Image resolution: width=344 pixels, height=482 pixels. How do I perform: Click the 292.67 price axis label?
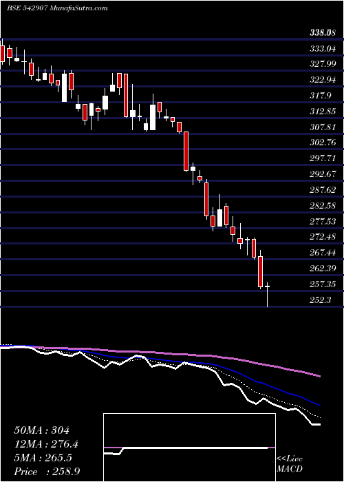tap(323, 174)
